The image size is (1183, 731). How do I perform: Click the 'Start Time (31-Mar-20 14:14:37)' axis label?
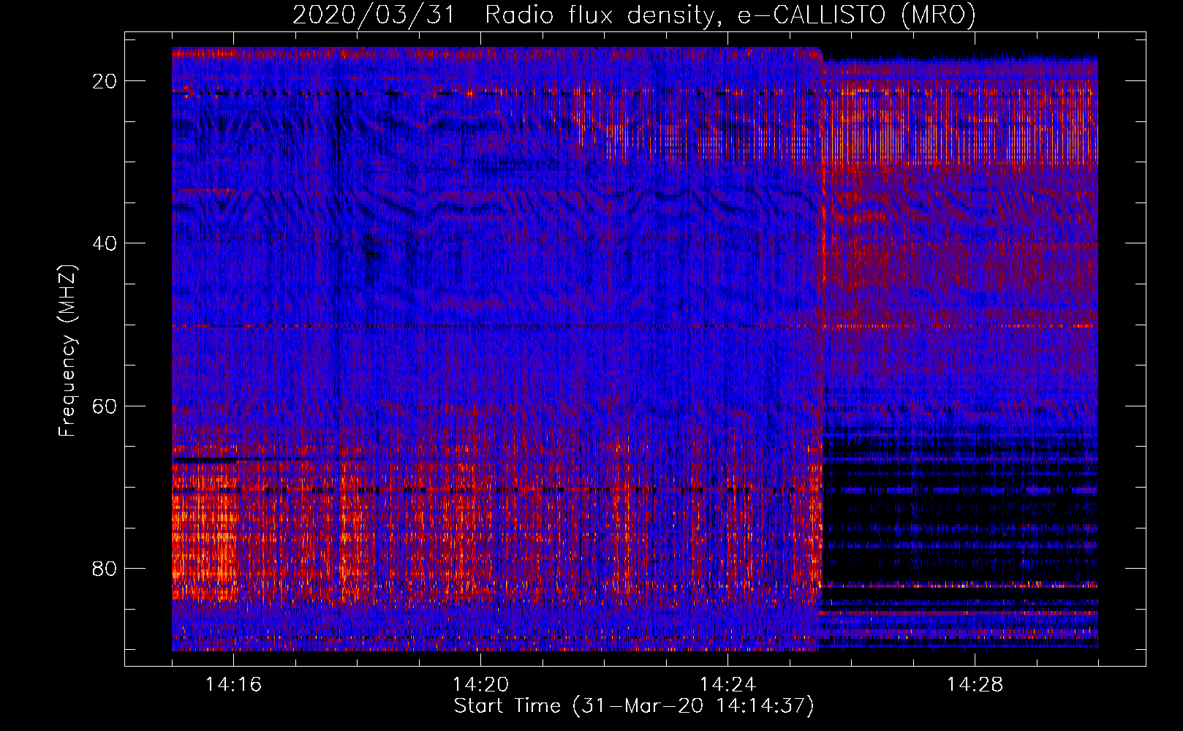tap(634, 706)
